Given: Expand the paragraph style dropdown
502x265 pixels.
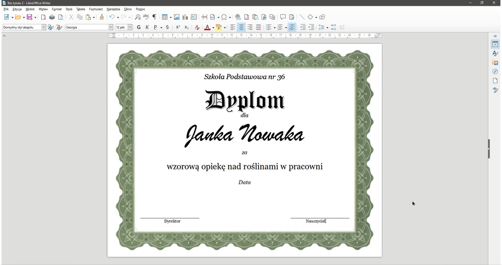Looking at the screenshot, I should pyautogui.click(x=43, y=27).
